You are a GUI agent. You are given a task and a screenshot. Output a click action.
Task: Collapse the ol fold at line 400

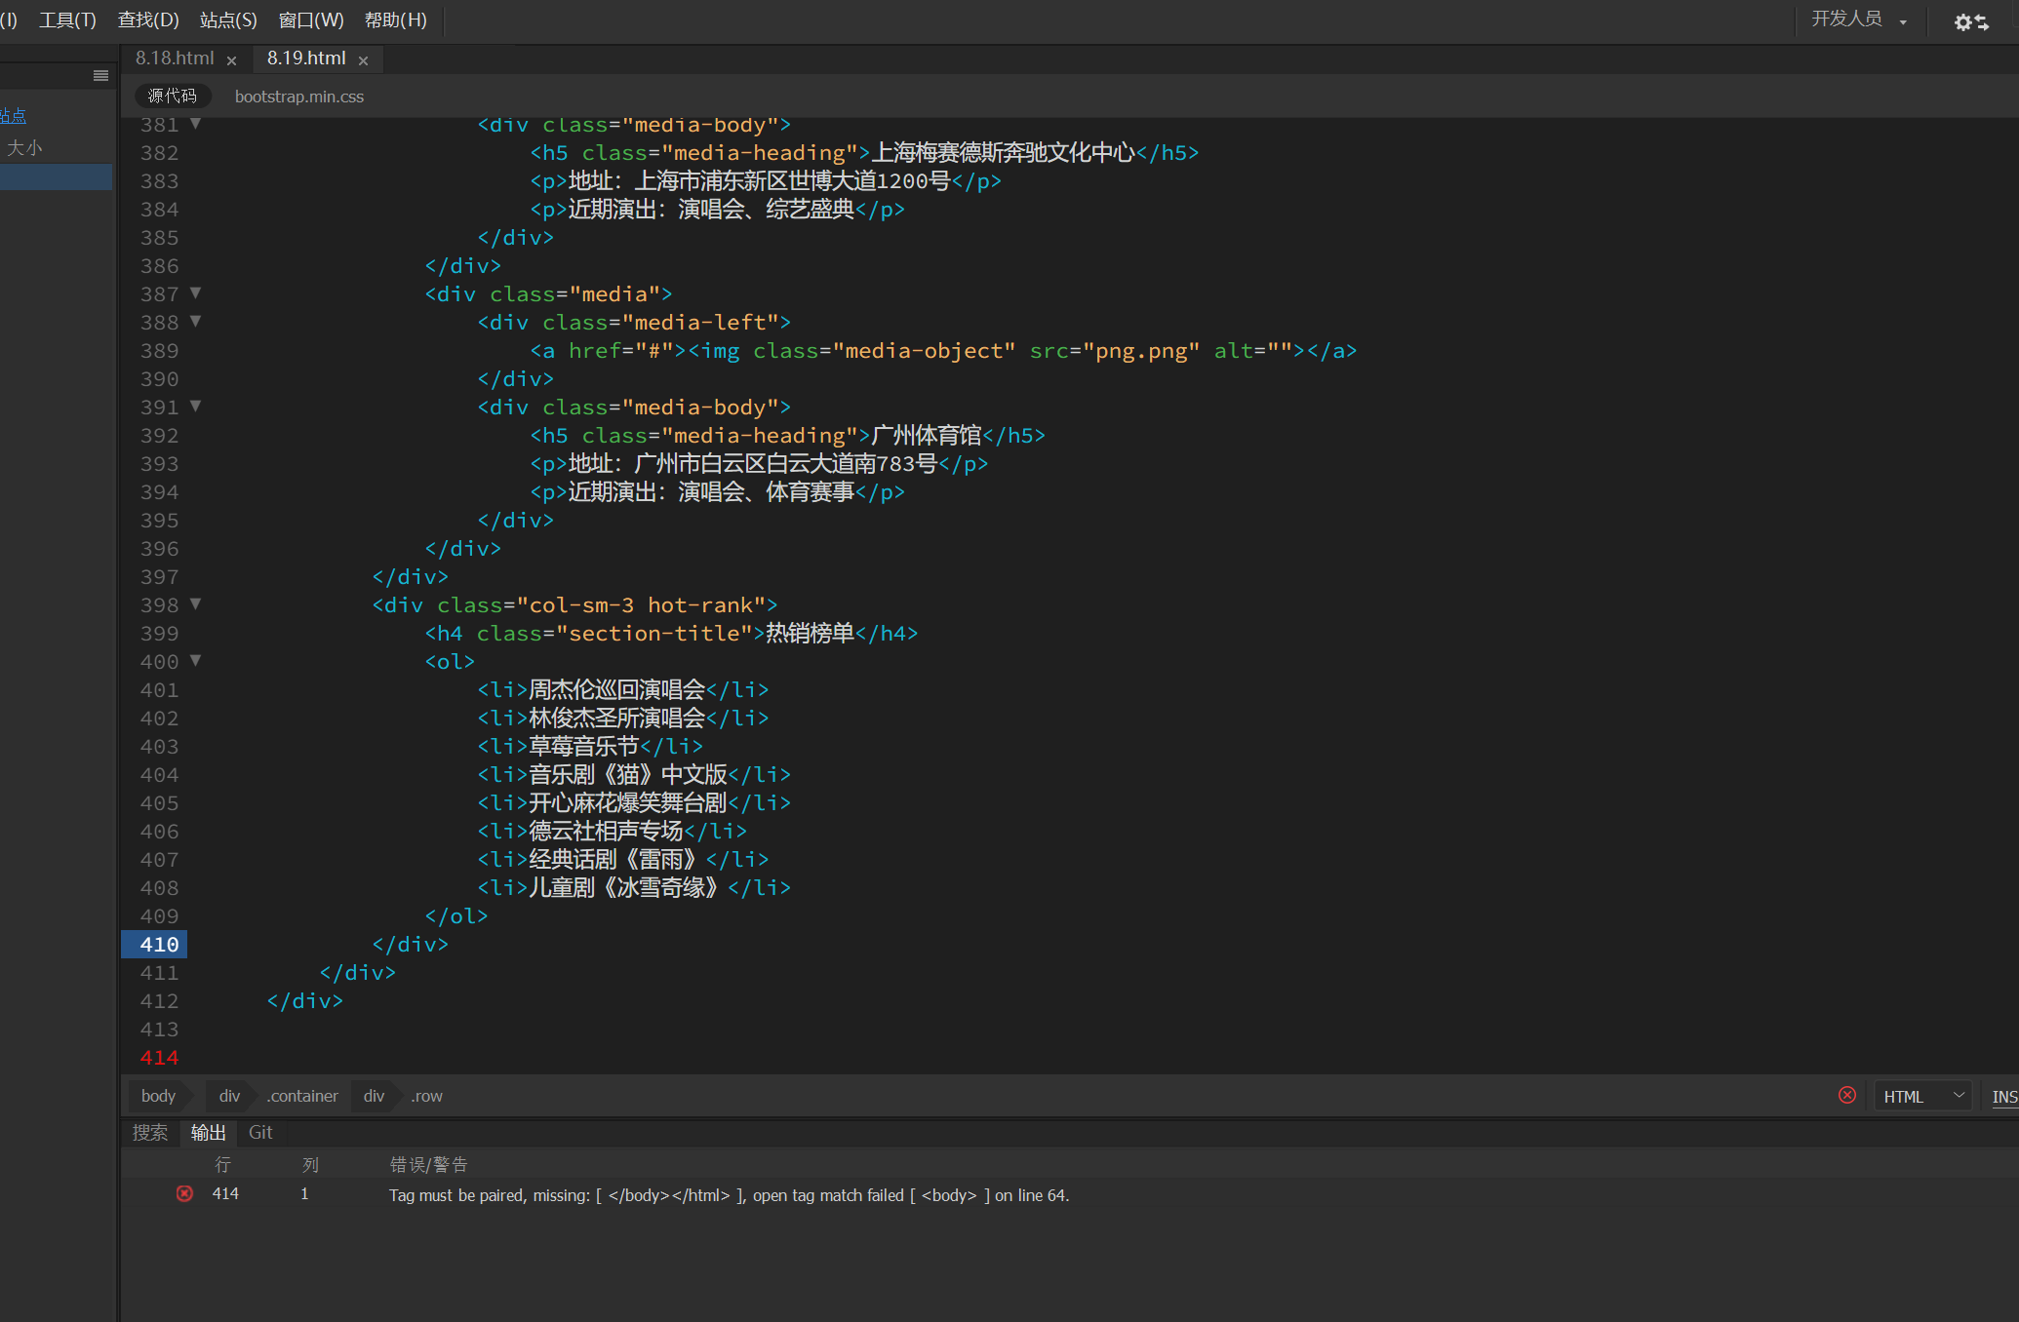point(195,660)
